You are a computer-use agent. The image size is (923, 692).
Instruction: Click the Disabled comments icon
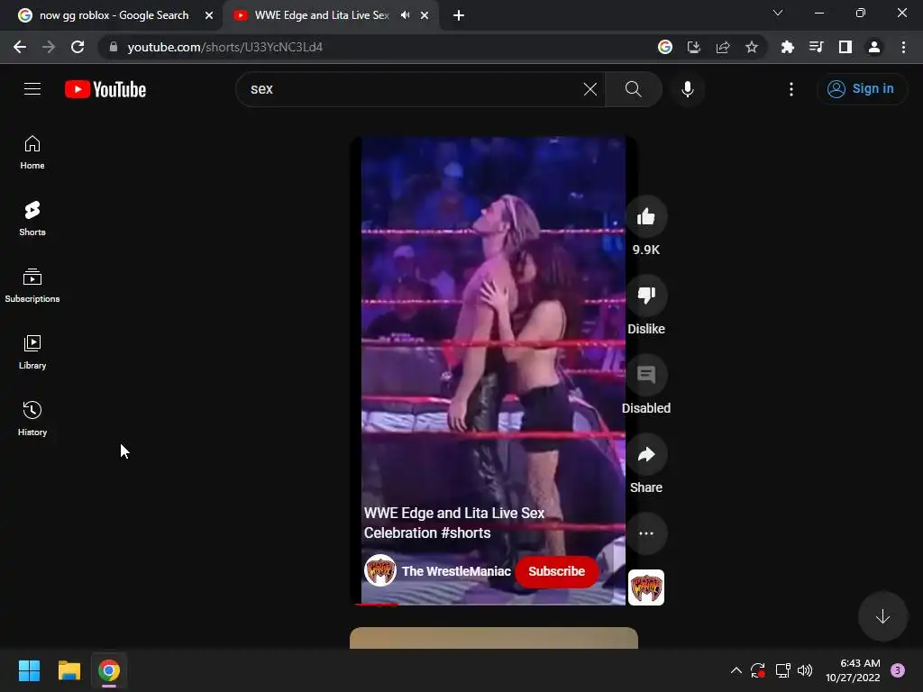tap(646, 374)
